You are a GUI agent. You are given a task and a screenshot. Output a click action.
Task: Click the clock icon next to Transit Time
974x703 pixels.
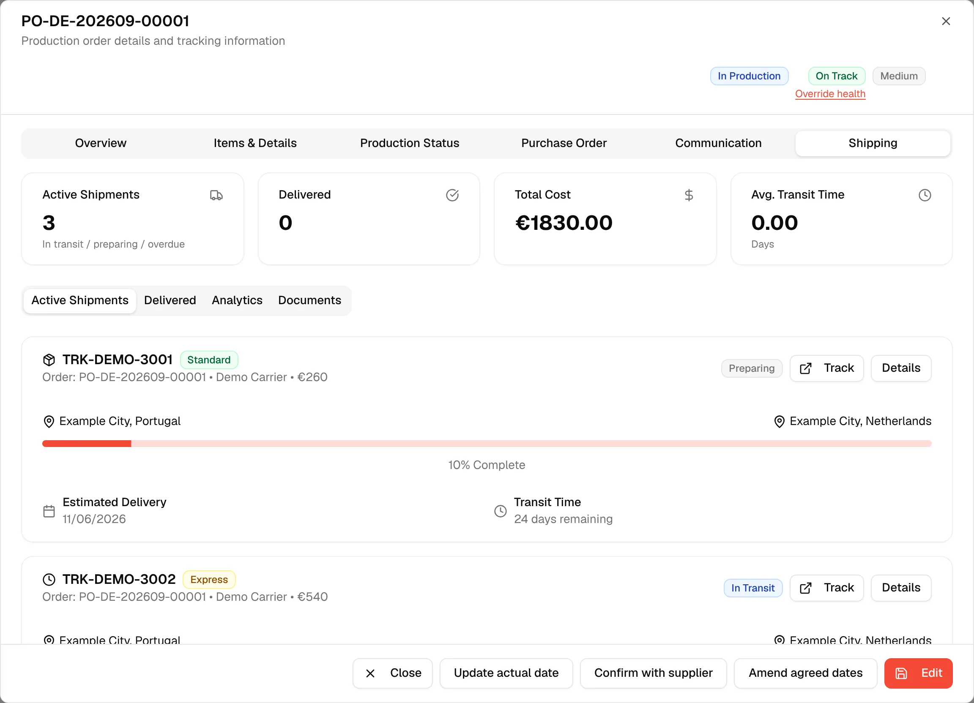pyautogui.click(x=500, y=511)
